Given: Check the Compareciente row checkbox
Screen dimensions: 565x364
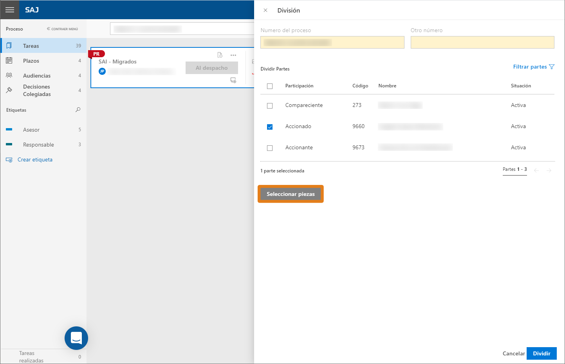Looking at the screenshot, I should [270, 106].
